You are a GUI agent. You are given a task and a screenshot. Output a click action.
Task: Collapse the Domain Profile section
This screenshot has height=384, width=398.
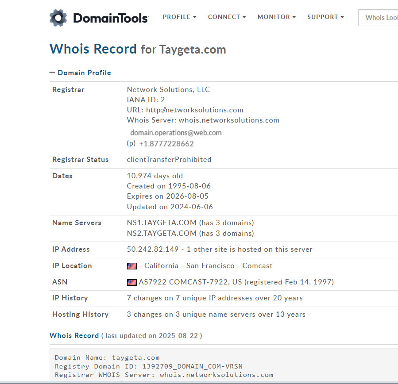[x=52, y=73]
